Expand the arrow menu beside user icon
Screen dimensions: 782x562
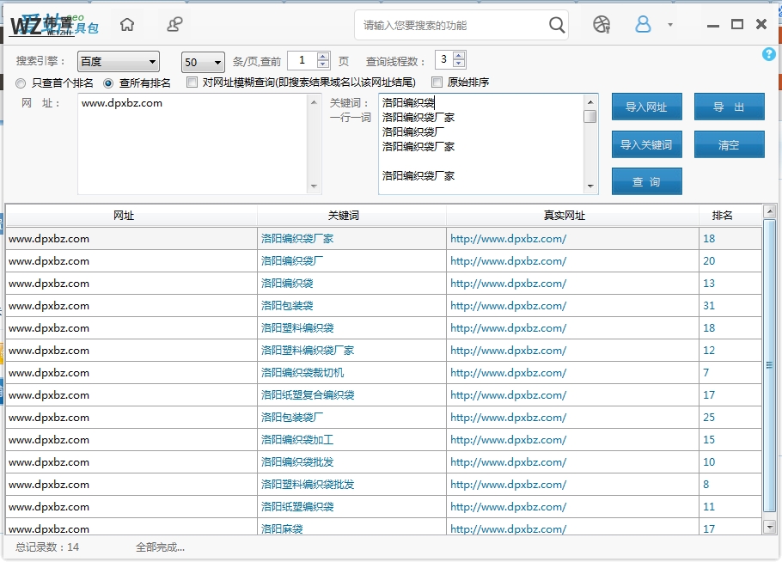pos(670,25)
